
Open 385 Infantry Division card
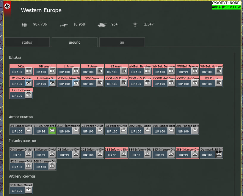164,153
